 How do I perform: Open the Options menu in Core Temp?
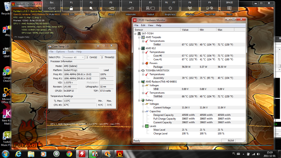(60, 52)
